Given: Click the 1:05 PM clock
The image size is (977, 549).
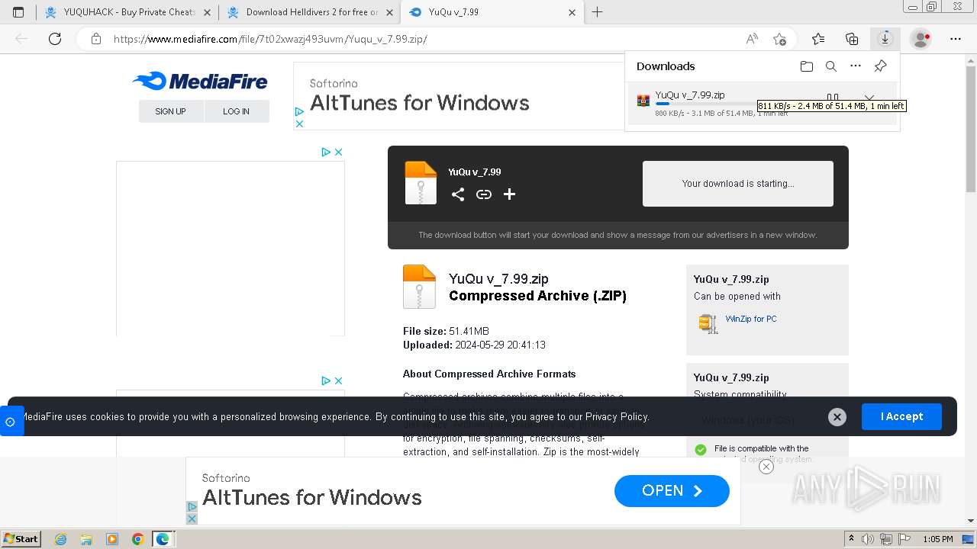Looking at the screenshot, I should point(937,539).
